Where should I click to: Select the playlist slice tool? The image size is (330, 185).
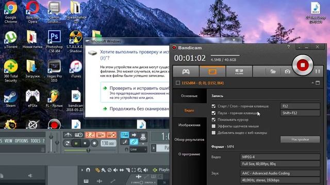click(x=127, y=170)
